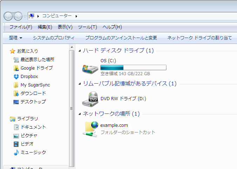Click フォルダーのショートカット description text
The width and height of the screenshot is (237, 169).
point(128,132)
